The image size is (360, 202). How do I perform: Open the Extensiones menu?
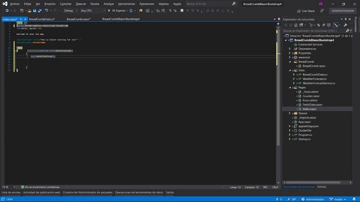pyautogui.click(x=147, y=4)
